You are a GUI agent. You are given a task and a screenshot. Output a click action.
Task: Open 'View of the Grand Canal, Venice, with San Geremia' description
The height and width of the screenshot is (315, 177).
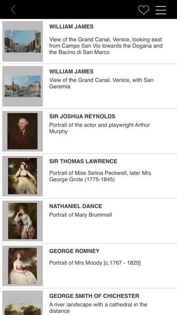[102, 83]
